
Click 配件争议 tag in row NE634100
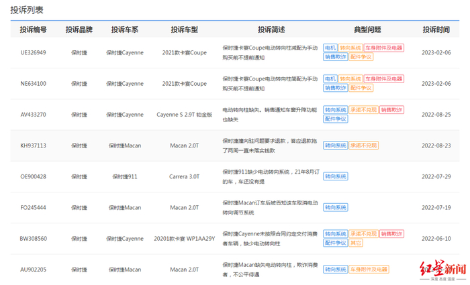point(361,88)
